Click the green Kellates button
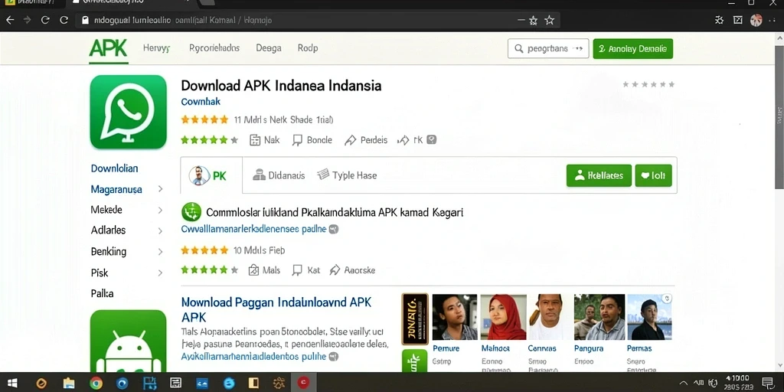This screenshot has width=784, height=392. (x=599, y=175)
